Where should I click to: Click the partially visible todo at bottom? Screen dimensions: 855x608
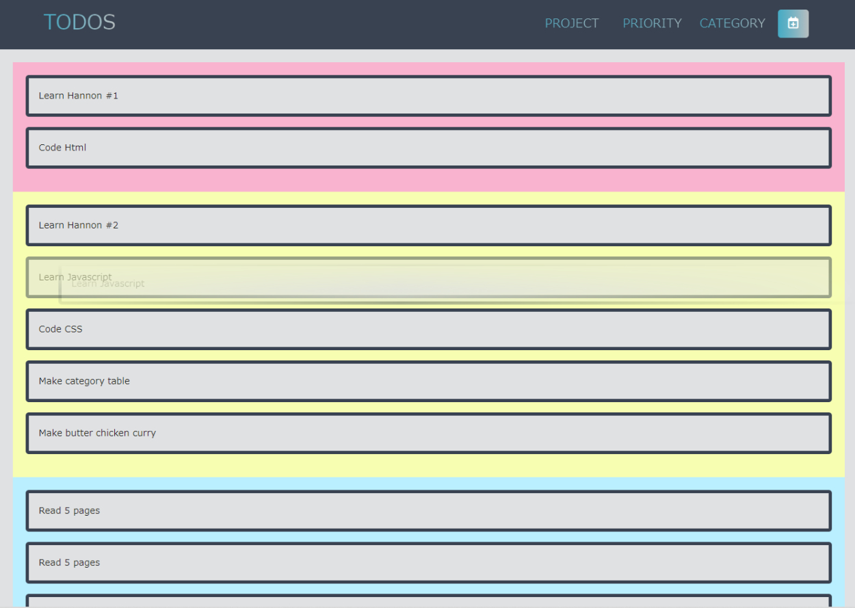click(428, 602)
